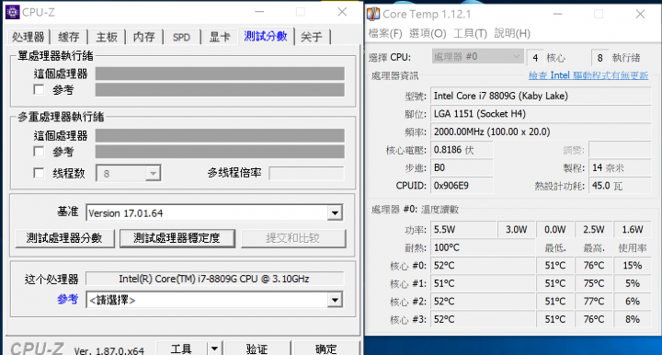Click the 2000.00MHz frequency value
The width and height of the screenshot is (662, 355).
(492, 132)
